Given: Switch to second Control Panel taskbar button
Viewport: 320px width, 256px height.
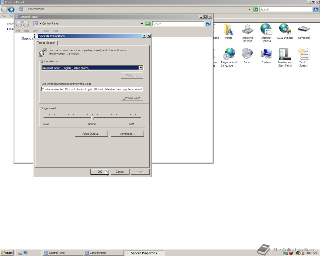Looking at the screenshot, I should pyautogui.click(x=104, y=253).
